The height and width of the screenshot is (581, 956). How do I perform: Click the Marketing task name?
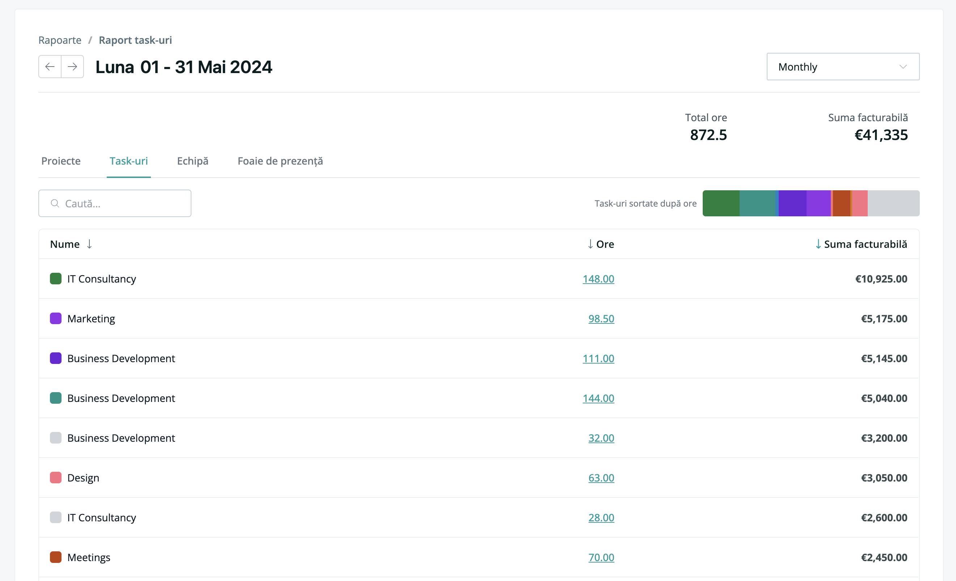click(x=91, y=319)
